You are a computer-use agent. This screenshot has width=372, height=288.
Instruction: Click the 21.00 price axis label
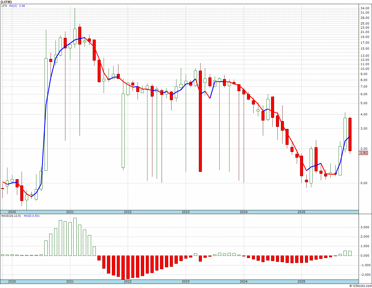(x=365, y=32)
